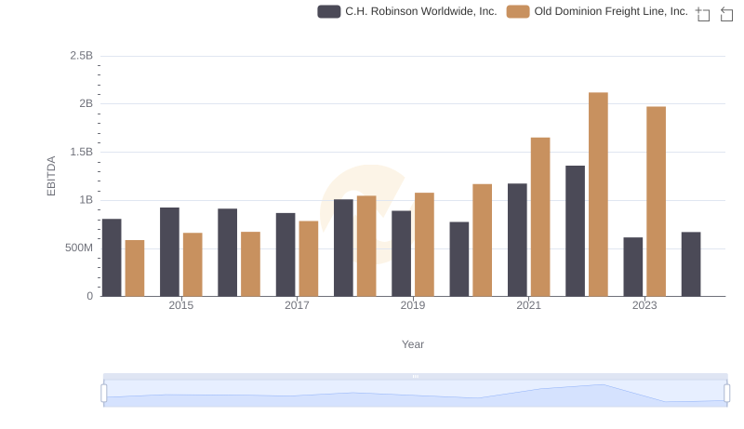Click the 500M y-axis label
This screenshot has height=429, width=744.
tap(79, 248)
